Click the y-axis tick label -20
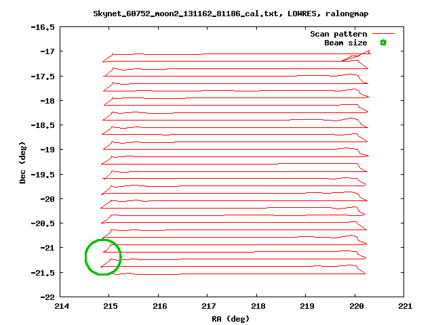This screenshot has width=434, height=325. point(47,199)
